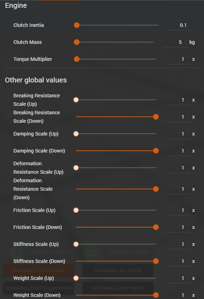The width and height of the screenshot is (204, 299).
Task: Click the Damping Scale (Up) slider handle
Action: pos(76,134)
